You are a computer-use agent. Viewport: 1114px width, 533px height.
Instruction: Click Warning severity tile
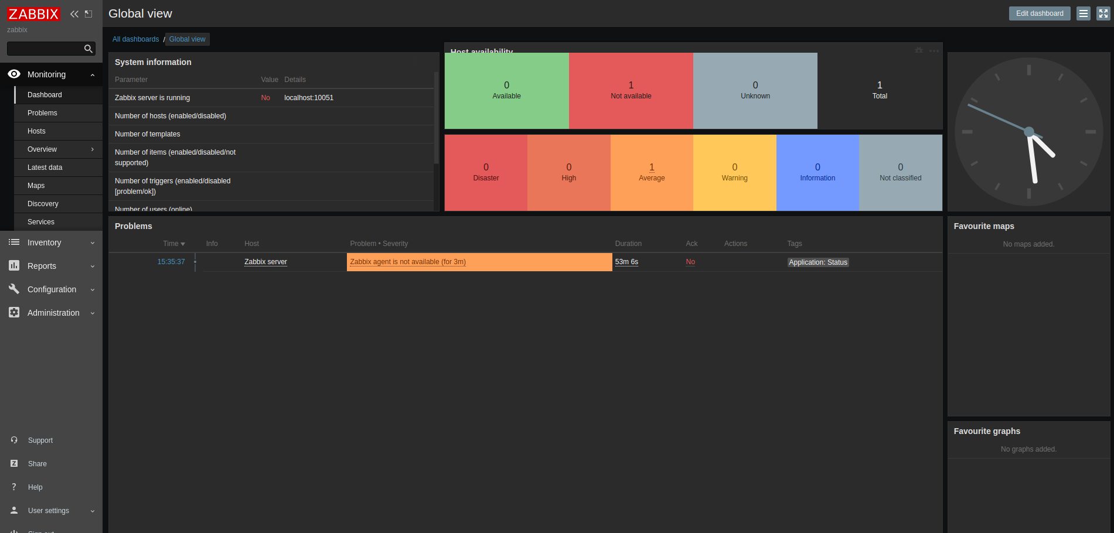coord(735,173)
